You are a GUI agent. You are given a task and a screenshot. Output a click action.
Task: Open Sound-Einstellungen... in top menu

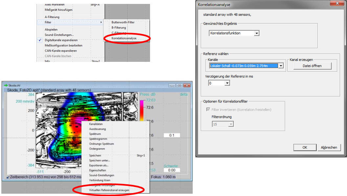point(59,35)
